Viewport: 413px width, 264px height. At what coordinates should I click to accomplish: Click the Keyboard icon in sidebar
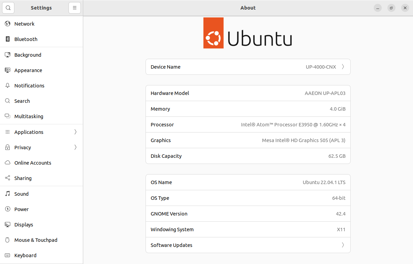[8, 255]
